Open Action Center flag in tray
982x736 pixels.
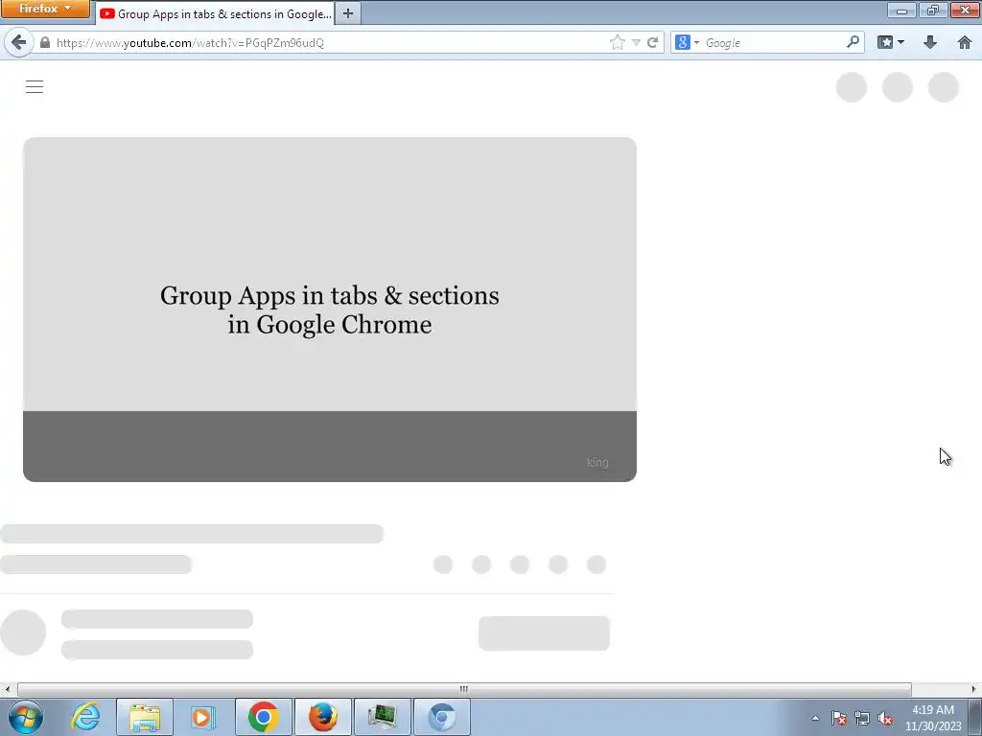tap(839, 718)
